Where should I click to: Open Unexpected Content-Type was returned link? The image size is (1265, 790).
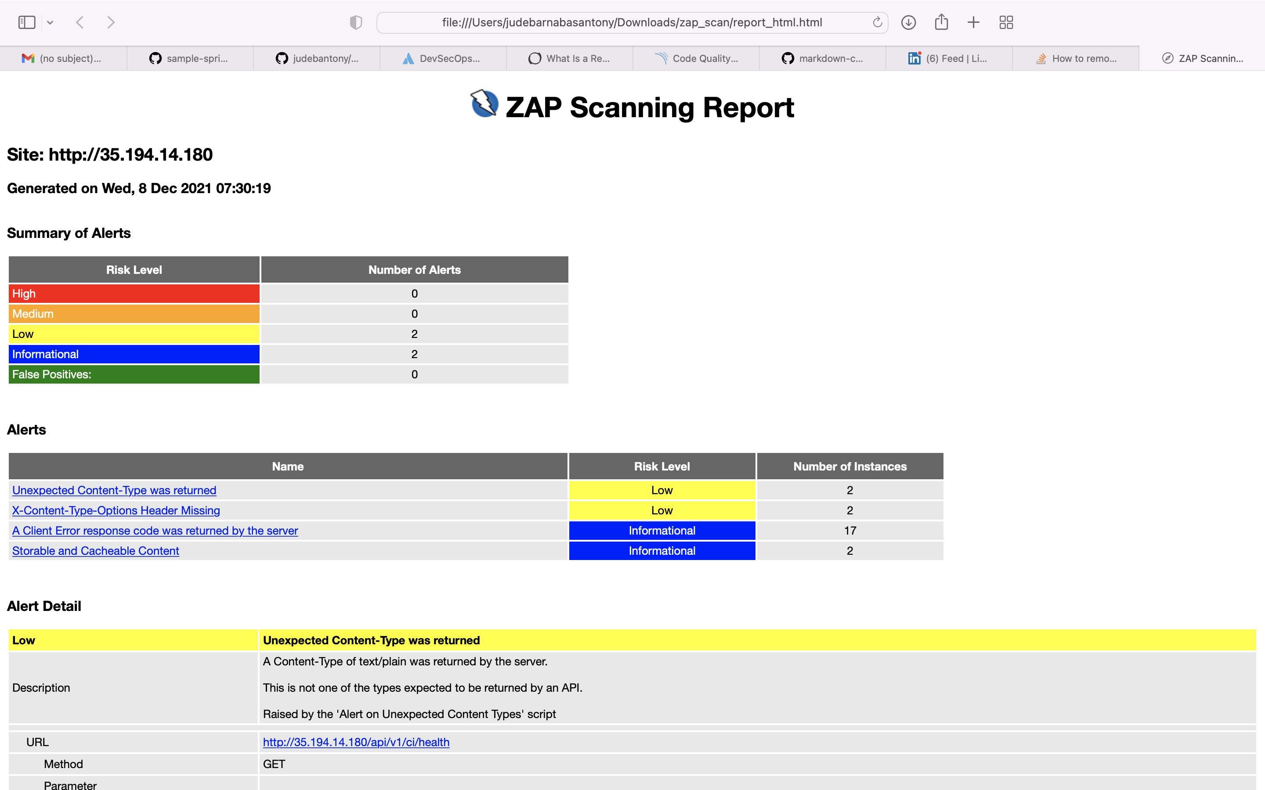(114, 490)
